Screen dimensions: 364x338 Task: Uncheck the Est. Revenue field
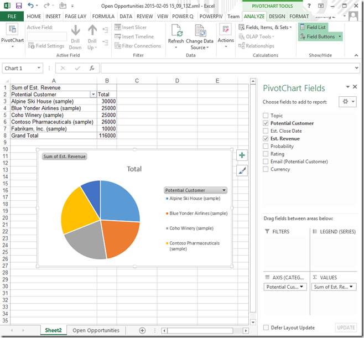point(266,139)
